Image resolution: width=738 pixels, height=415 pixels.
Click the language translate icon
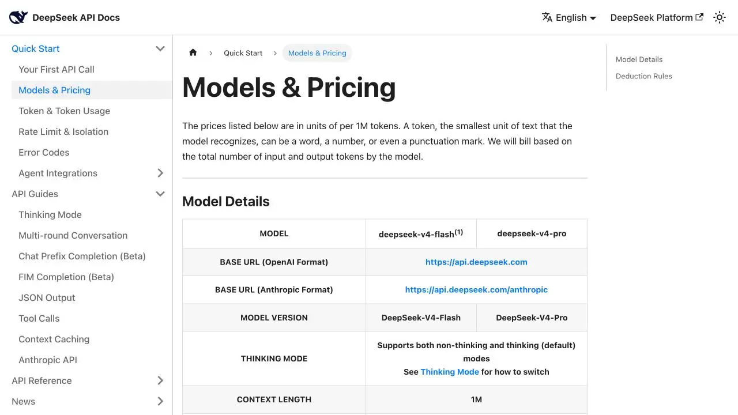click(x=547, y=17)
